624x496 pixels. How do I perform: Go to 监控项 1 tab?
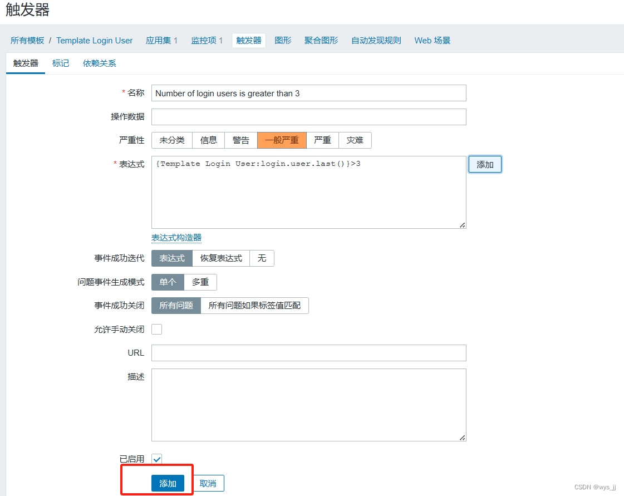(x=207, y=41)
